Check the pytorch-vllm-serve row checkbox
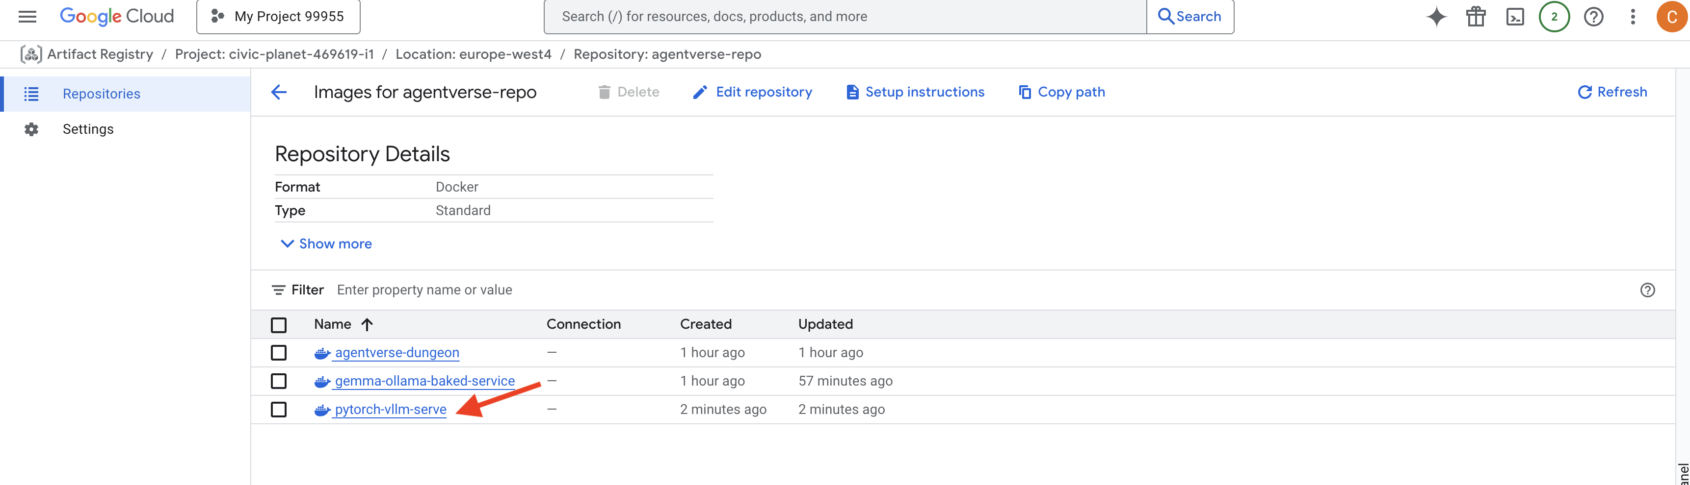The height and width of the screenshot is (485, 1690). pos(279,410)
